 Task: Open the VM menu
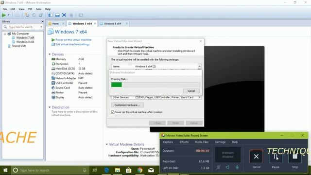[30, 9]
